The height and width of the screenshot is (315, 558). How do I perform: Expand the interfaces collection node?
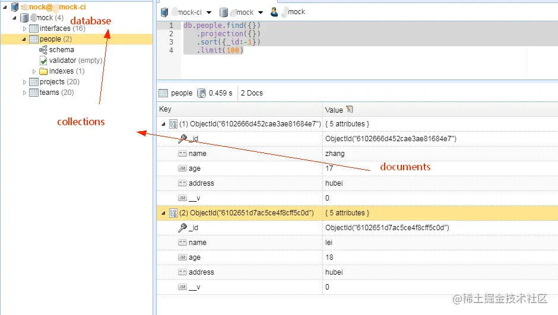point(24,28)
